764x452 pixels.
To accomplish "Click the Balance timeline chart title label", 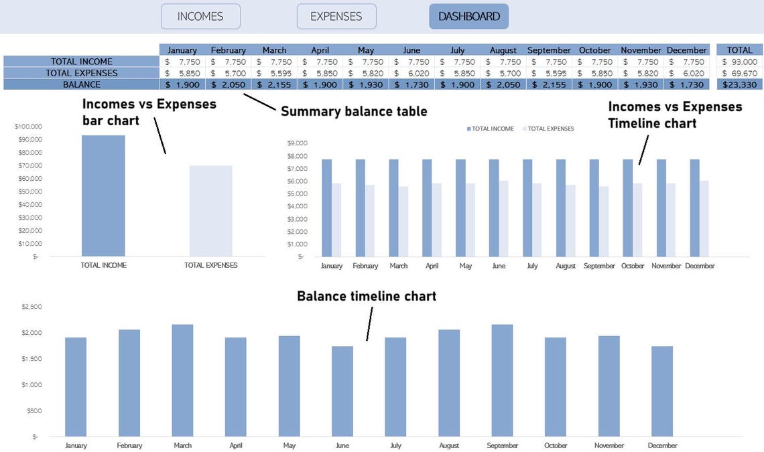I will click(x=367, y=295).
